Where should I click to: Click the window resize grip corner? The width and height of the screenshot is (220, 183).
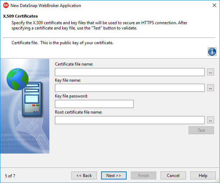click(218, 181)
